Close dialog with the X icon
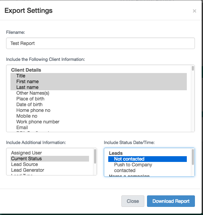The height and width of the screenshot is (215, 203). [194, 11]
